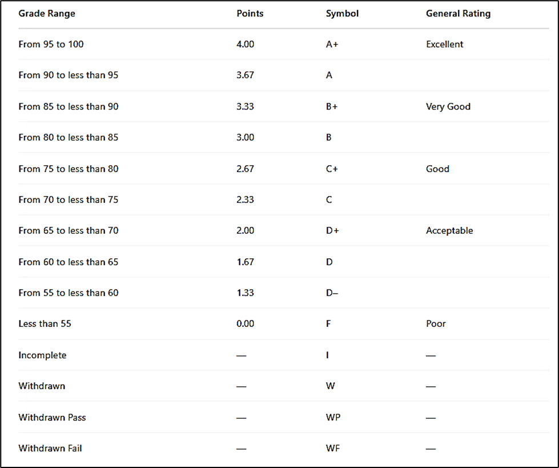This screenshot has height=468, width=559.
Task: Select the Incomplete row label
Action: [x=42, y=355]
